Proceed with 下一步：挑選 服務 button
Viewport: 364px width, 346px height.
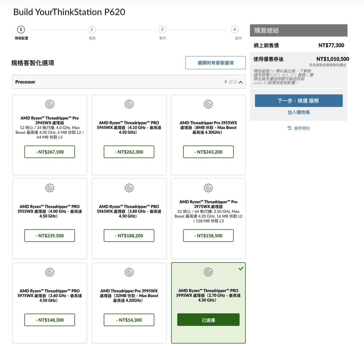(299, 101)
